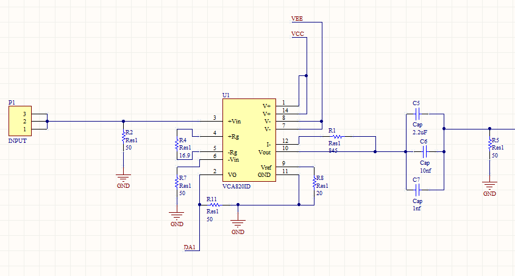
Task: Select capacitor C5 symbol
Action: pos(417,114)
